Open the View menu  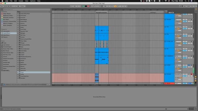pyautogui.click(x=27, y=1)
